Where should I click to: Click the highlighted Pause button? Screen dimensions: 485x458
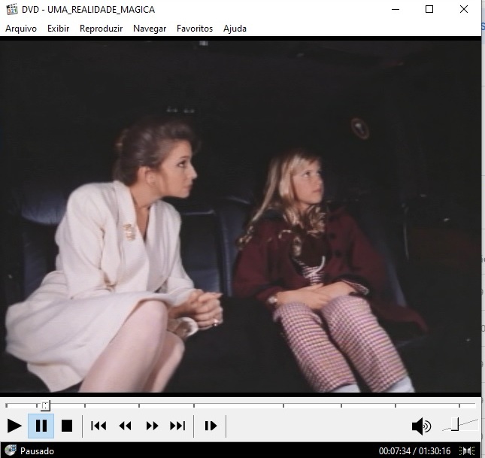click(x=41, y=426)
